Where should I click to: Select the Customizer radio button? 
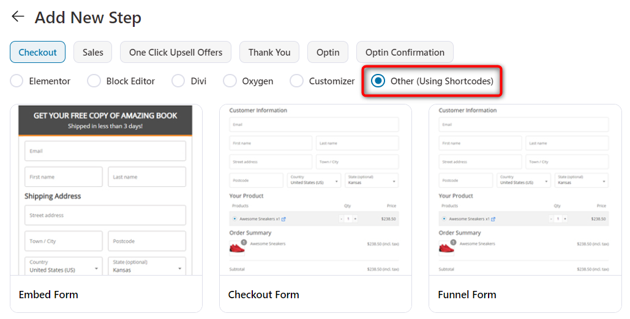click(297, 81)
